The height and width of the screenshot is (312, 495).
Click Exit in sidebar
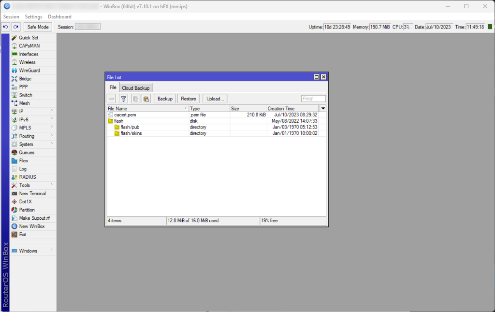click(33, 234)
